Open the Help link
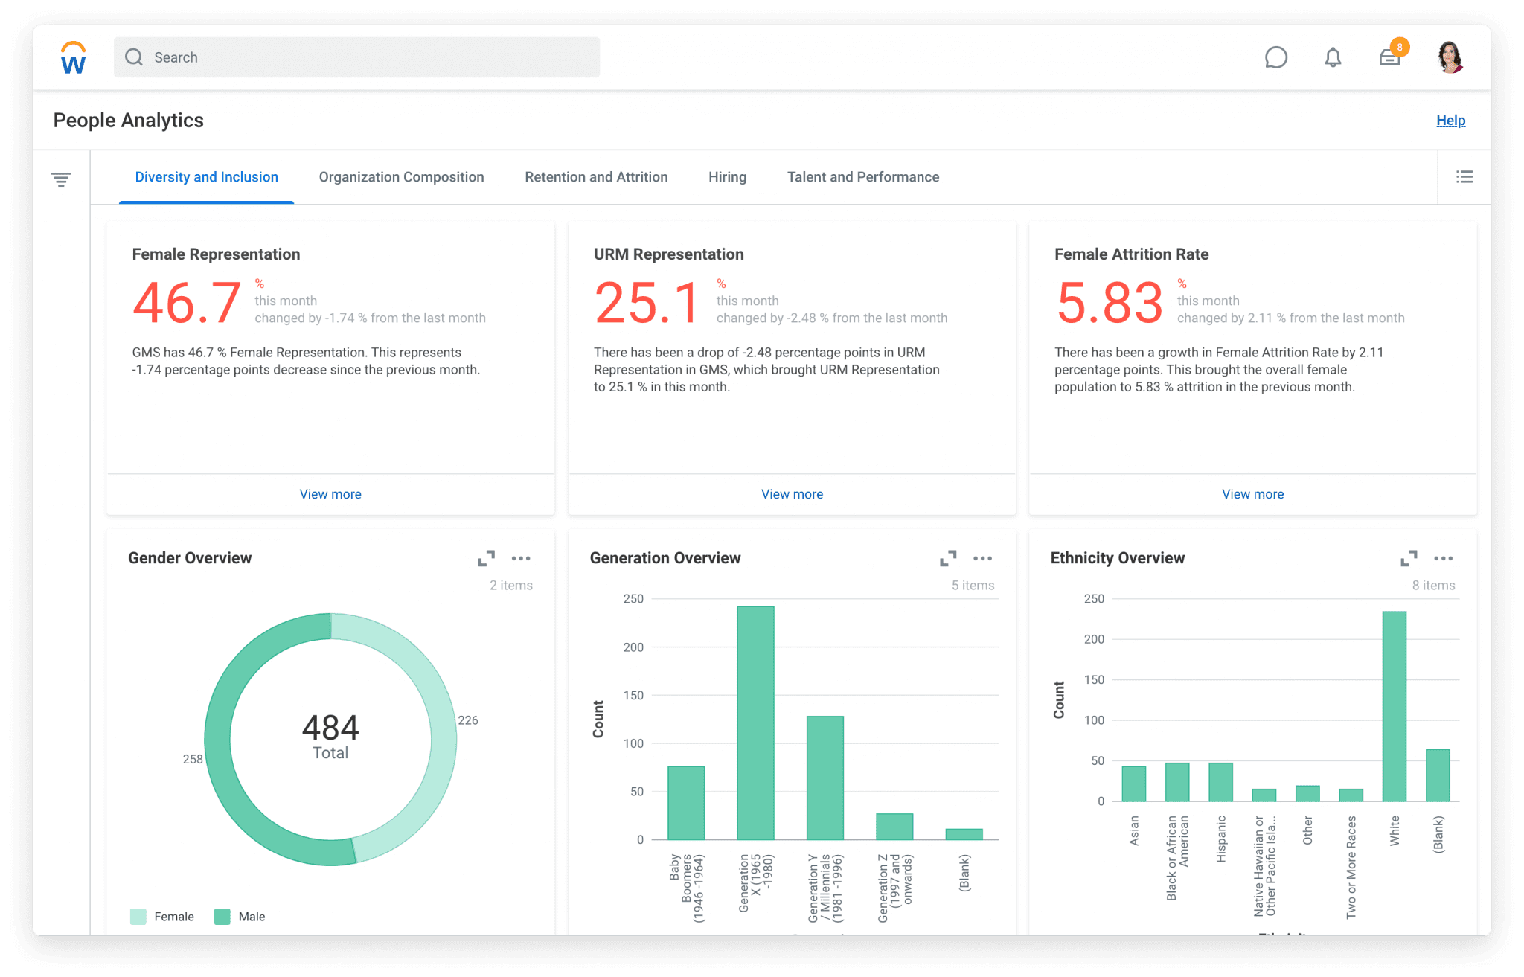Screen dimensions: 1524x977 point(1450,120)
